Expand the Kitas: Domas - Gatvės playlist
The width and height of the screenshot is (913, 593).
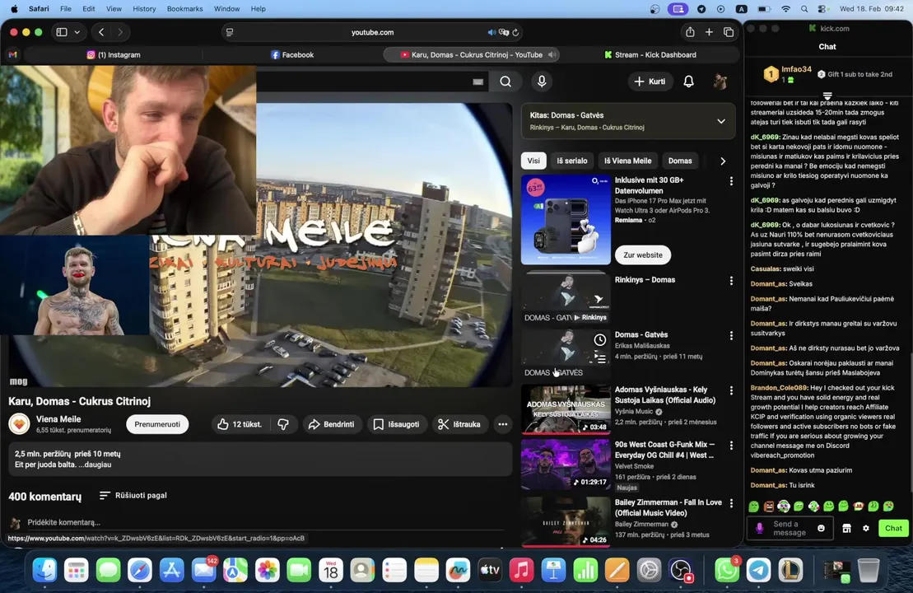(x=721, y=121)
